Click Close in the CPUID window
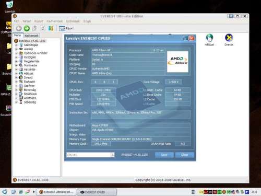Screen dimensions: 261x196 184,155
